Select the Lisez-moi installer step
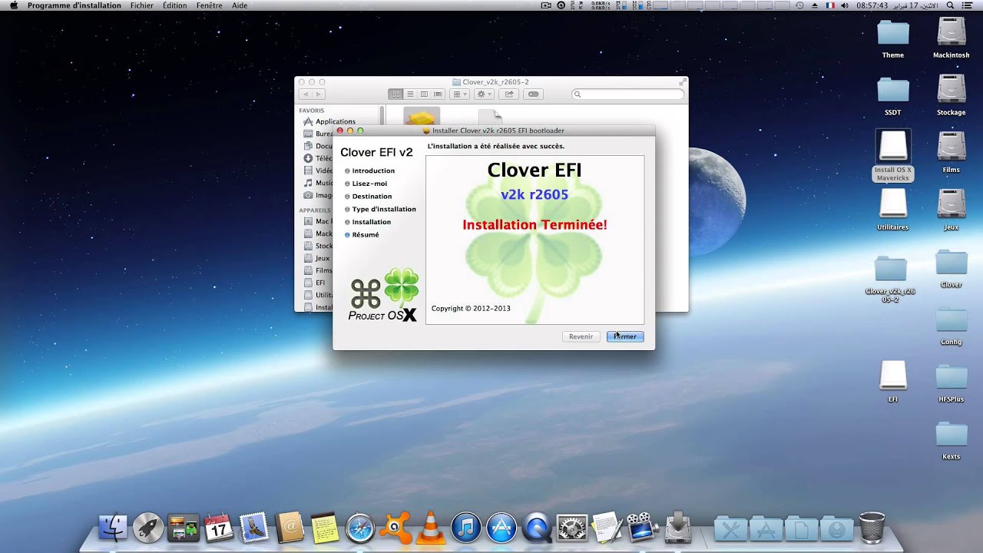983x553 pixels. [369, 184]
